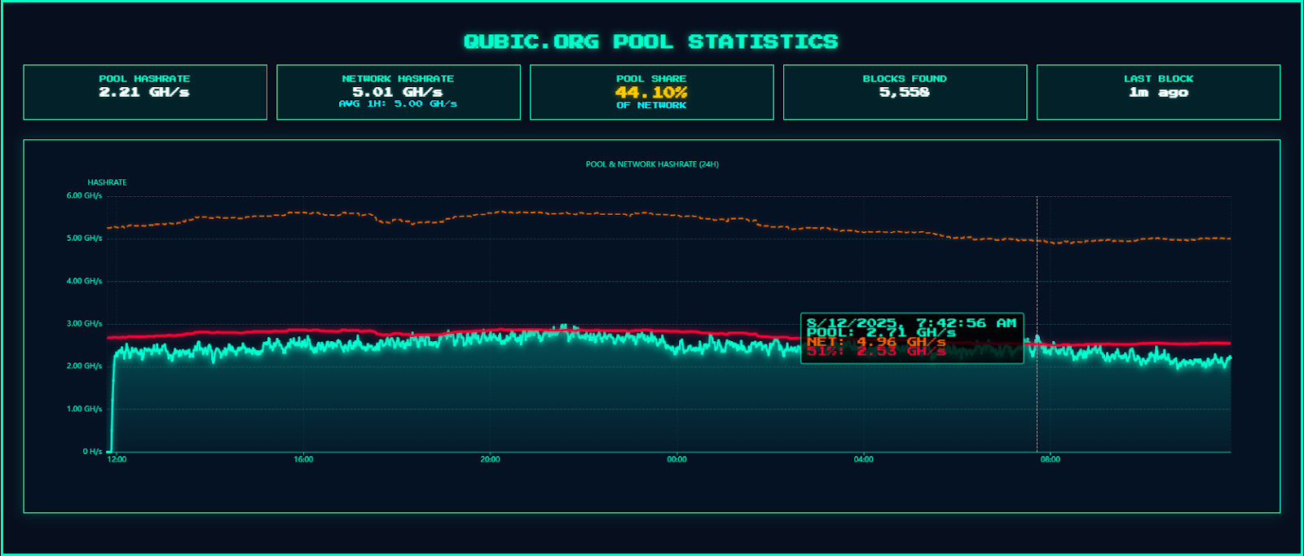
Task: Click the QUBIC.ORG POOL STATISTICS title
Action: 650,42
